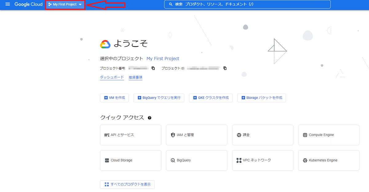Click the shield icon in IAM と管理
Viewport: 369px width, 192px height.
173,135
